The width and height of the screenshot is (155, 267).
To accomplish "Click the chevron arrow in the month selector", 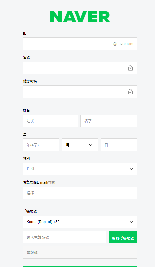I will 91,145.
